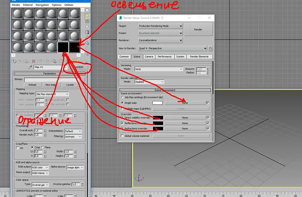Click the Put to Library icon

[x=54, y=61]
